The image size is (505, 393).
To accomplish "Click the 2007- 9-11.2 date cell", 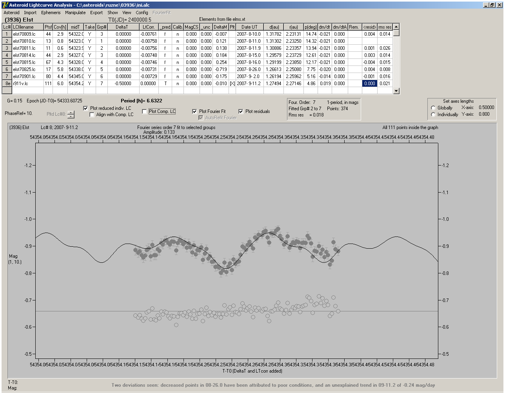I will (x=250, y=84).
